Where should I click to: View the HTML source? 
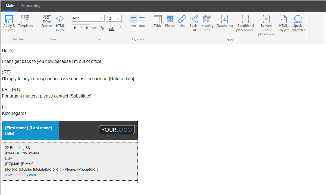(x=60, y=23)
